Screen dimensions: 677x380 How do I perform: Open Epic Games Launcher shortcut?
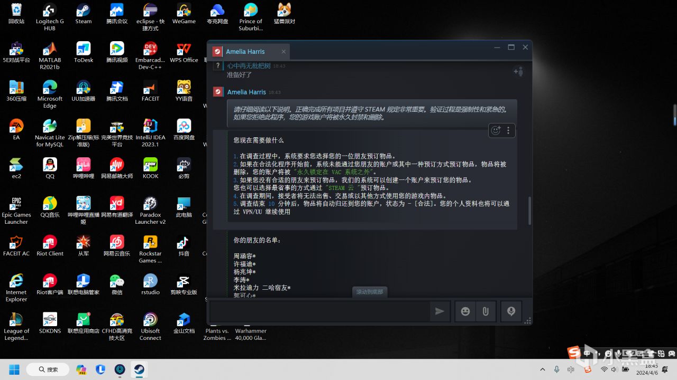[x=16, y=210]
